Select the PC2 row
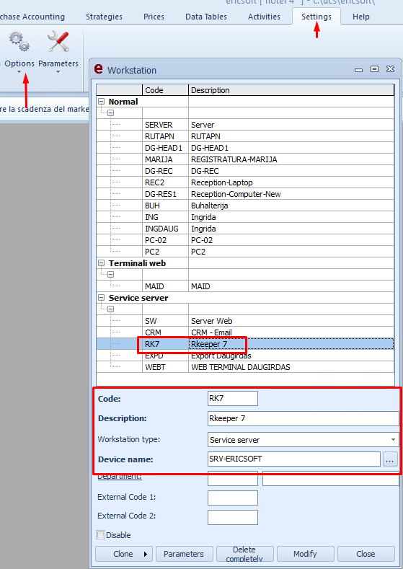This screenshot has width=403, height=569. tap(245, 252)
